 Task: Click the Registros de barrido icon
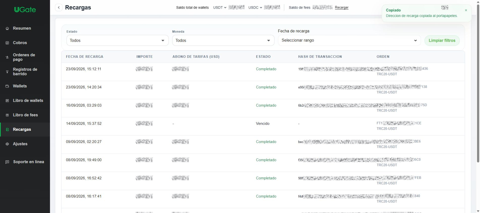pos(7,72)
